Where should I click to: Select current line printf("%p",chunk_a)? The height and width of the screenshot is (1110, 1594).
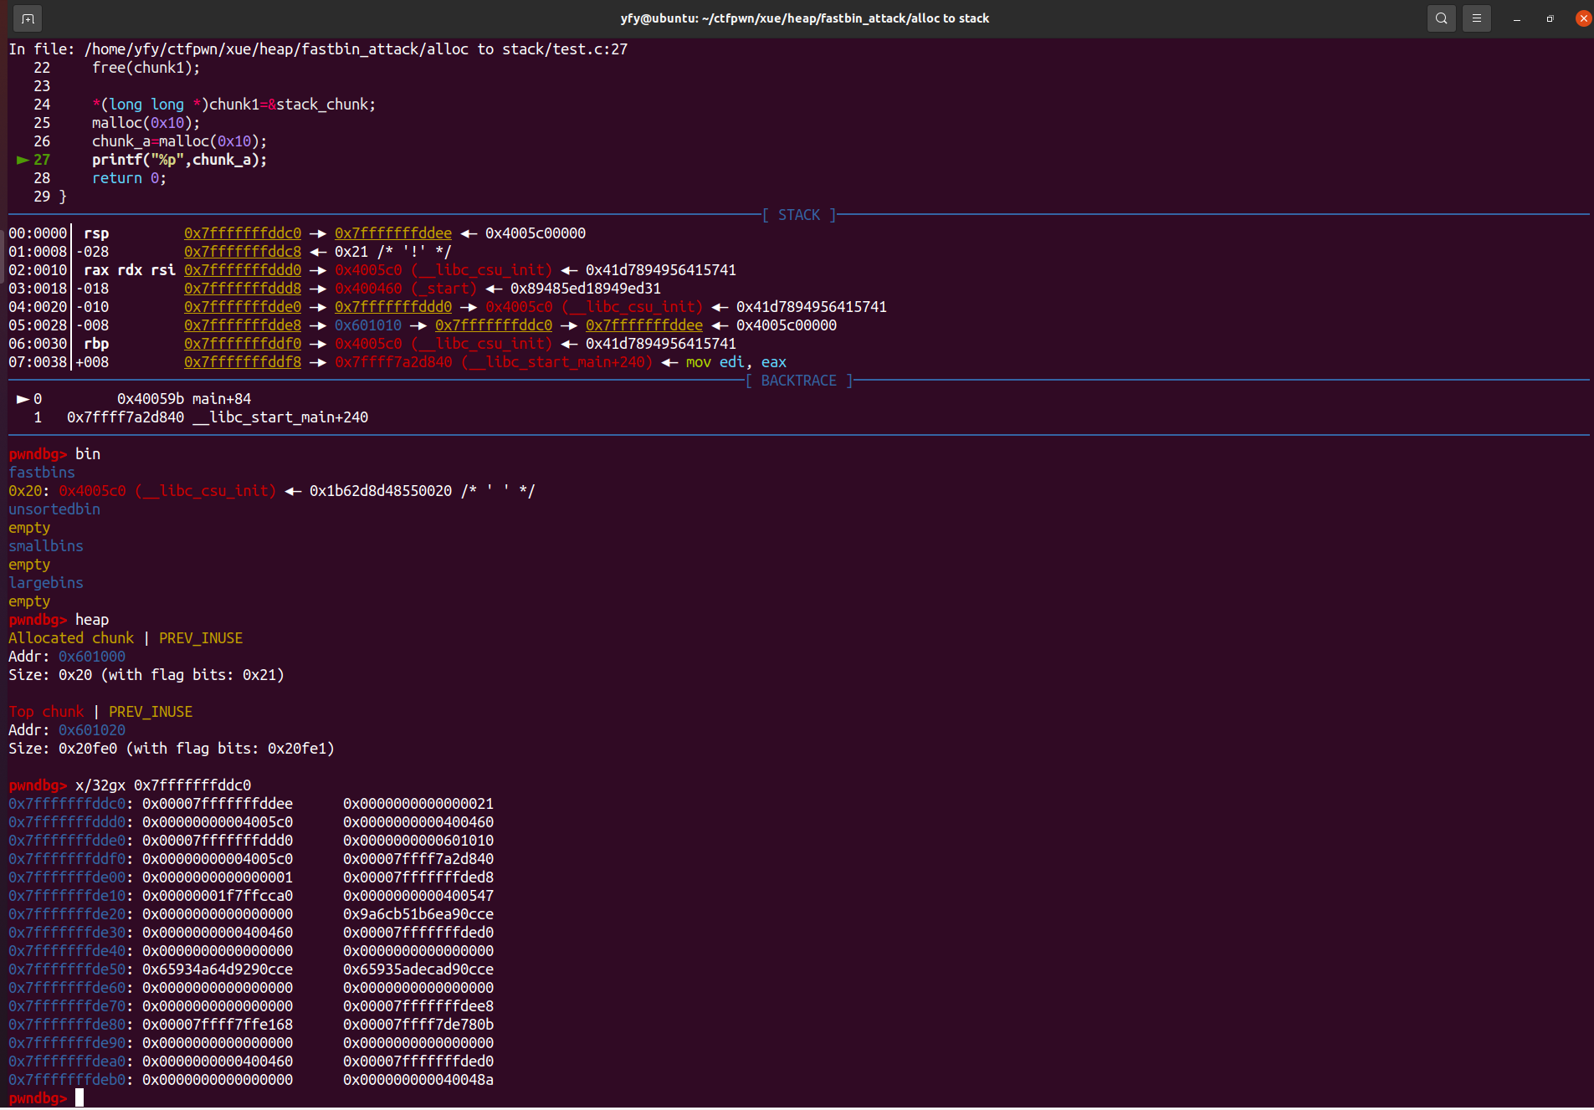coord(179,160)
